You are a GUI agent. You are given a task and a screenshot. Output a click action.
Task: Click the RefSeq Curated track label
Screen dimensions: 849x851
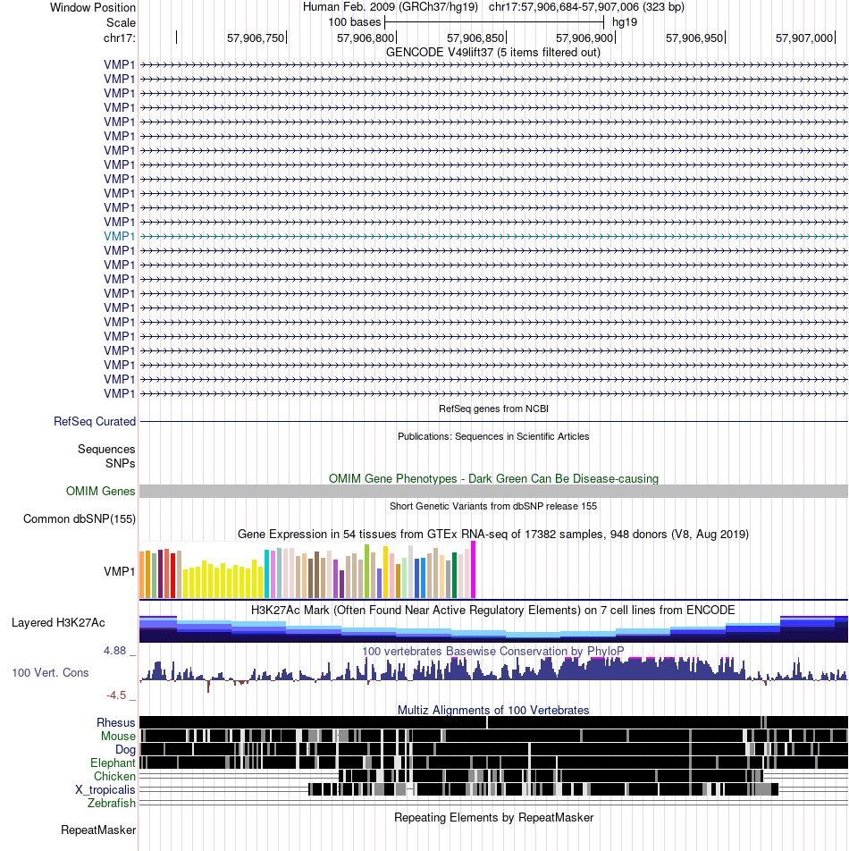click(95, 422)
